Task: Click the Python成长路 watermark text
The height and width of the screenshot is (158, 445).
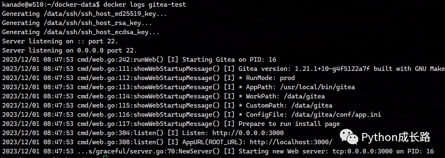Action: [396, 137]
